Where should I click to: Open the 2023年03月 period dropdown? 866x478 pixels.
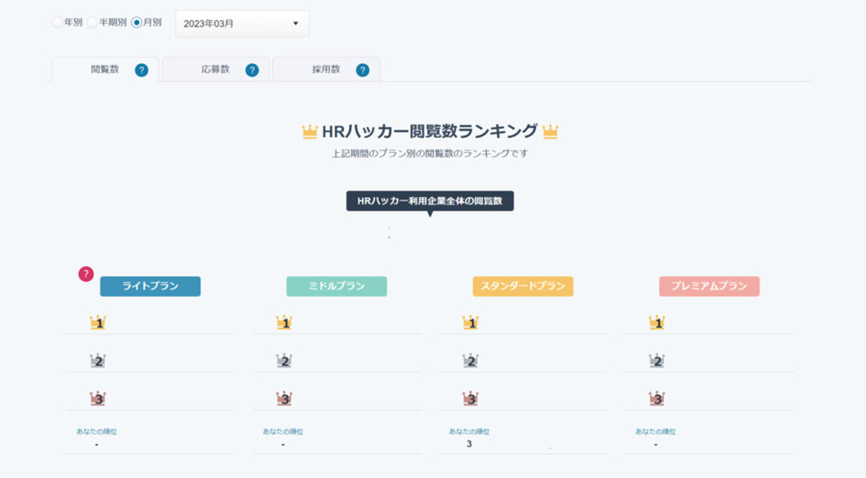(x=242, y=23)
